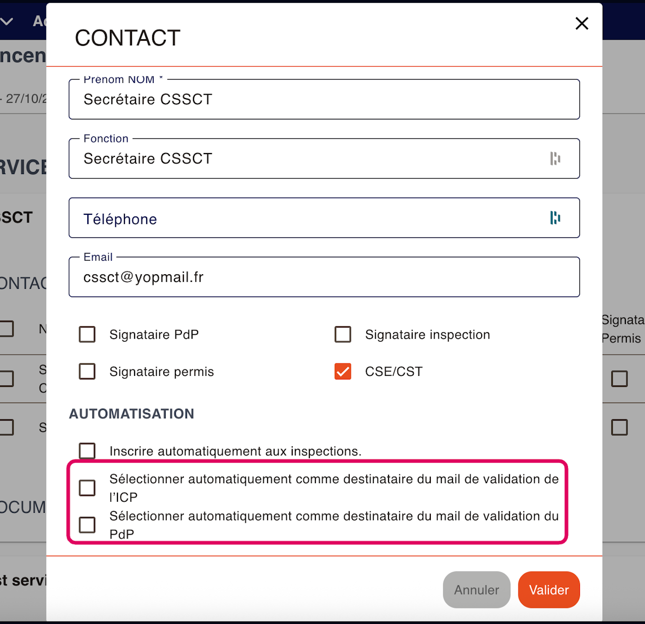Tick the header select-all checkbox in the background table
Screen dimensions: 645x624
click(x=7, y=329)
